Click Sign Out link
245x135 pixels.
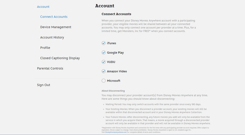point(43,85)
